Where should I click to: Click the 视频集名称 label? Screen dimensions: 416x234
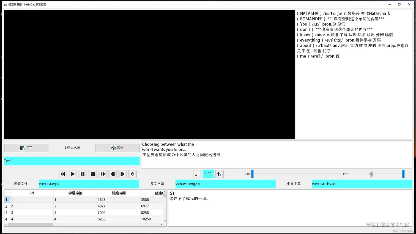pyautogui.click(x=72, y=148)
